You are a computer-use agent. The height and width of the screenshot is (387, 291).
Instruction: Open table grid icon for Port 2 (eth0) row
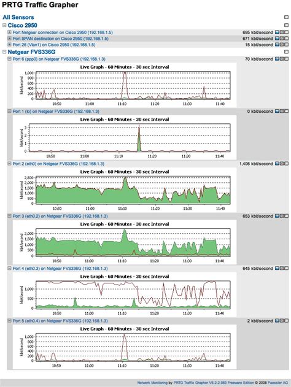click(282, 164)
